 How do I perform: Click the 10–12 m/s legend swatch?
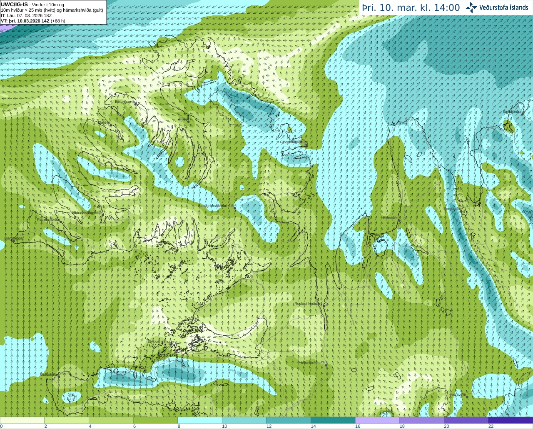244,420
